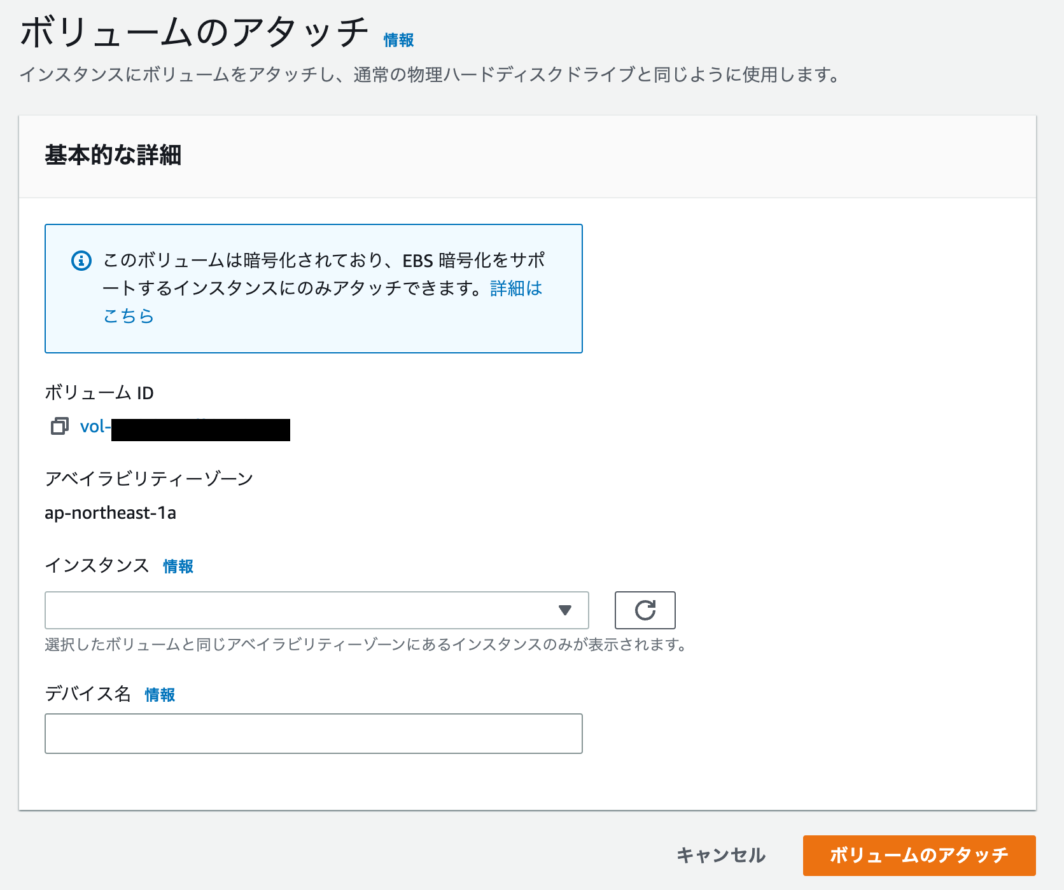Open the instance dropdown arrow

[x=564, y=610]
